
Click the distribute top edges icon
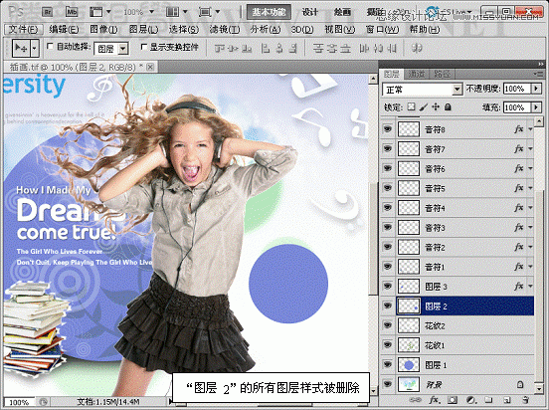(318, 48)
